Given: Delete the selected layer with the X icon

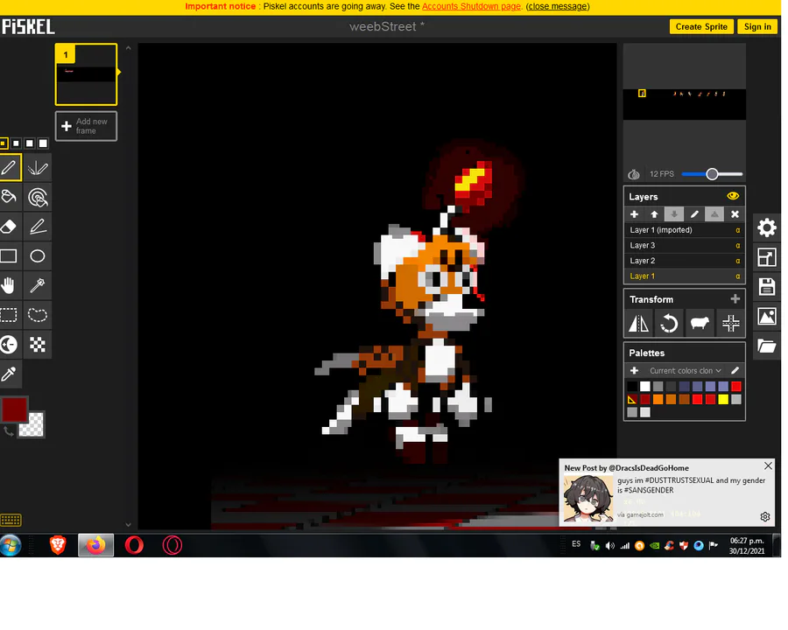Looking at the screenshot, I should 735,214.
